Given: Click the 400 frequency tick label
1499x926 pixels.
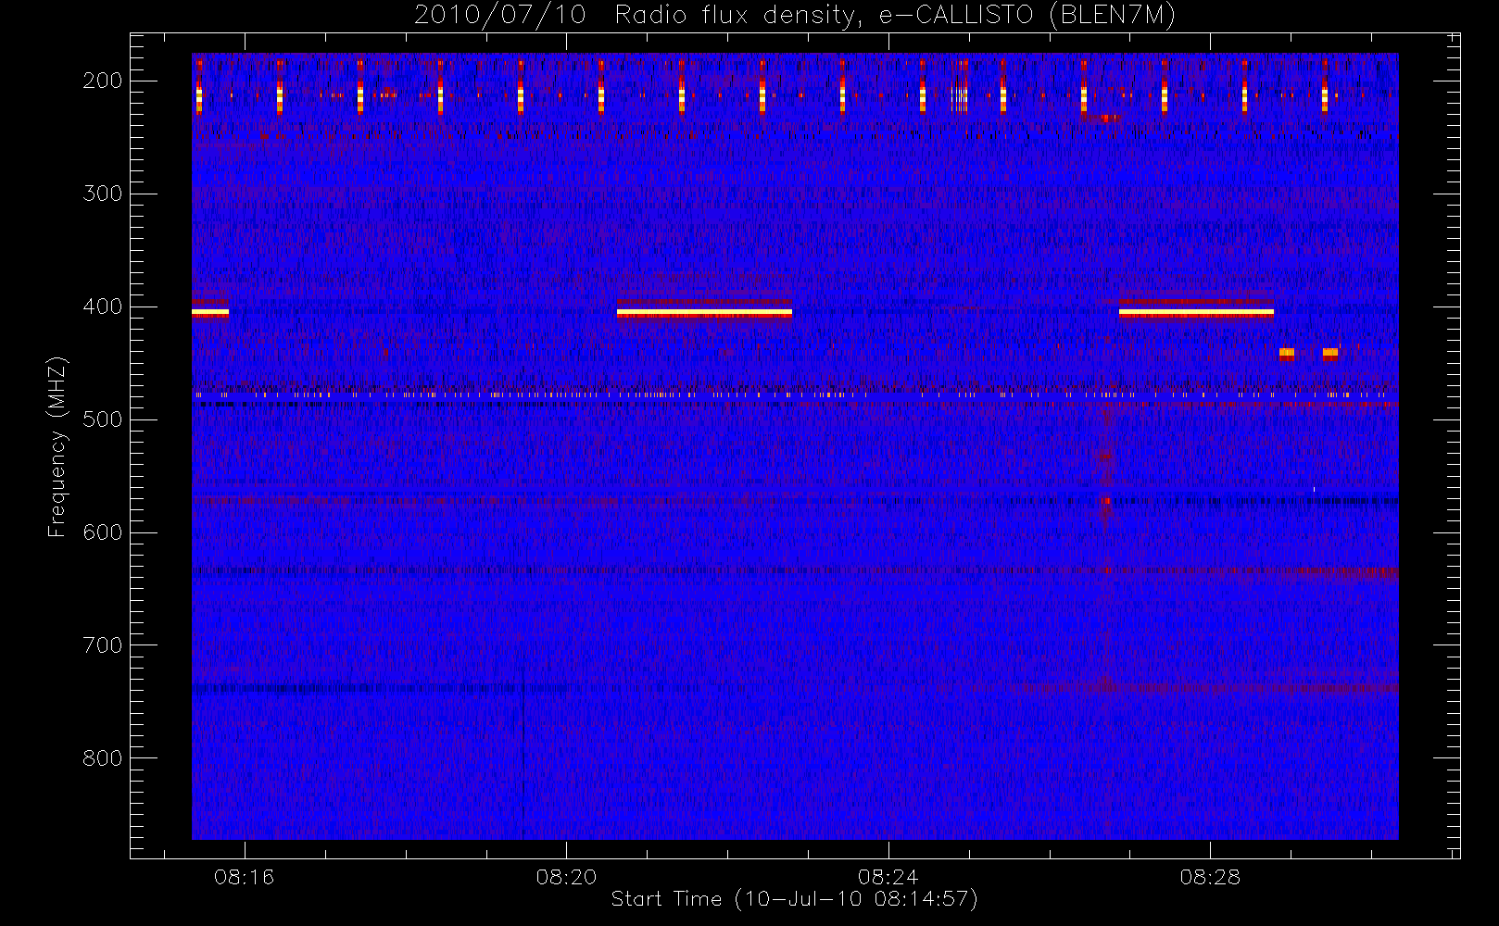Looking at the screenshot, I should [x=103, y=307].
